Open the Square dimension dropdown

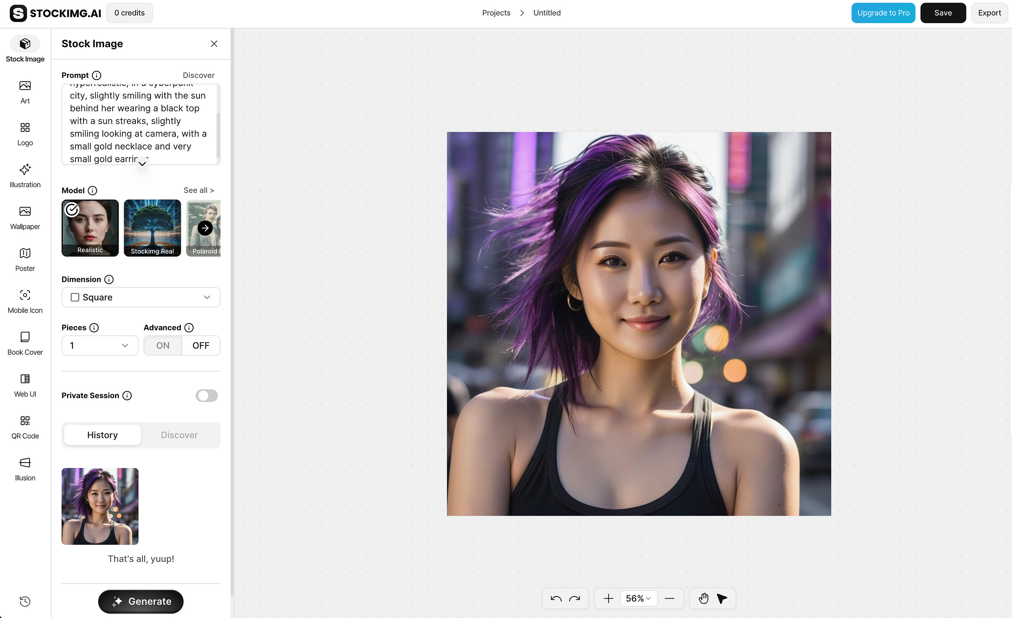click(x=141, y=297)
